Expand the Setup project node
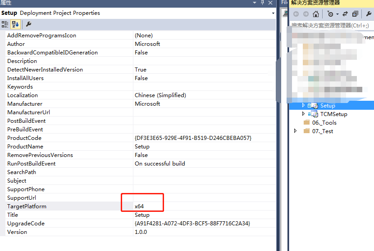The height and width of the screenshot is (251, 374). 303,105
